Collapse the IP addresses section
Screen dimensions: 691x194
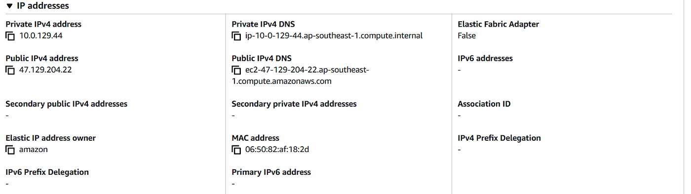[x=9, y=6]
